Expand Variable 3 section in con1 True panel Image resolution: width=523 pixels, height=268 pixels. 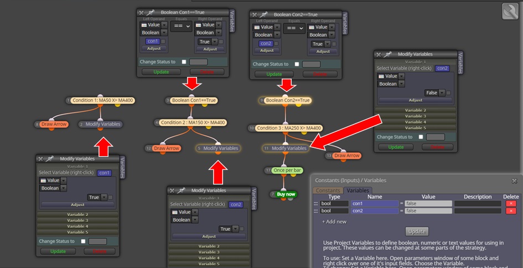pos(77,220)
